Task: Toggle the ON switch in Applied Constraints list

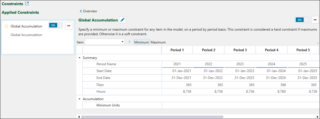Action: (56, 25)
